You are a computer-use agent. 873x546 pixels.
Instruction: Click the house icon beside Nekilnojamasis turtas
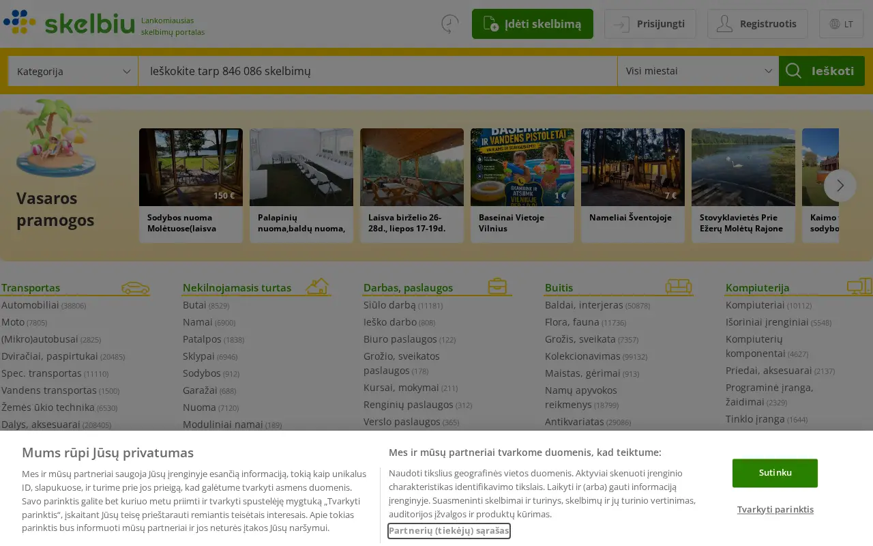click(x=317, y=286)
